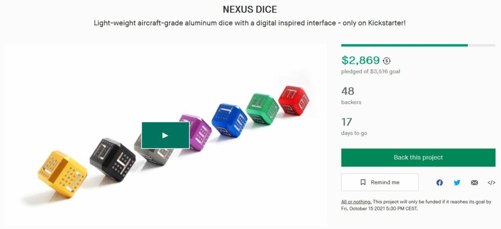Share the project on Facebook

point(439,183)
